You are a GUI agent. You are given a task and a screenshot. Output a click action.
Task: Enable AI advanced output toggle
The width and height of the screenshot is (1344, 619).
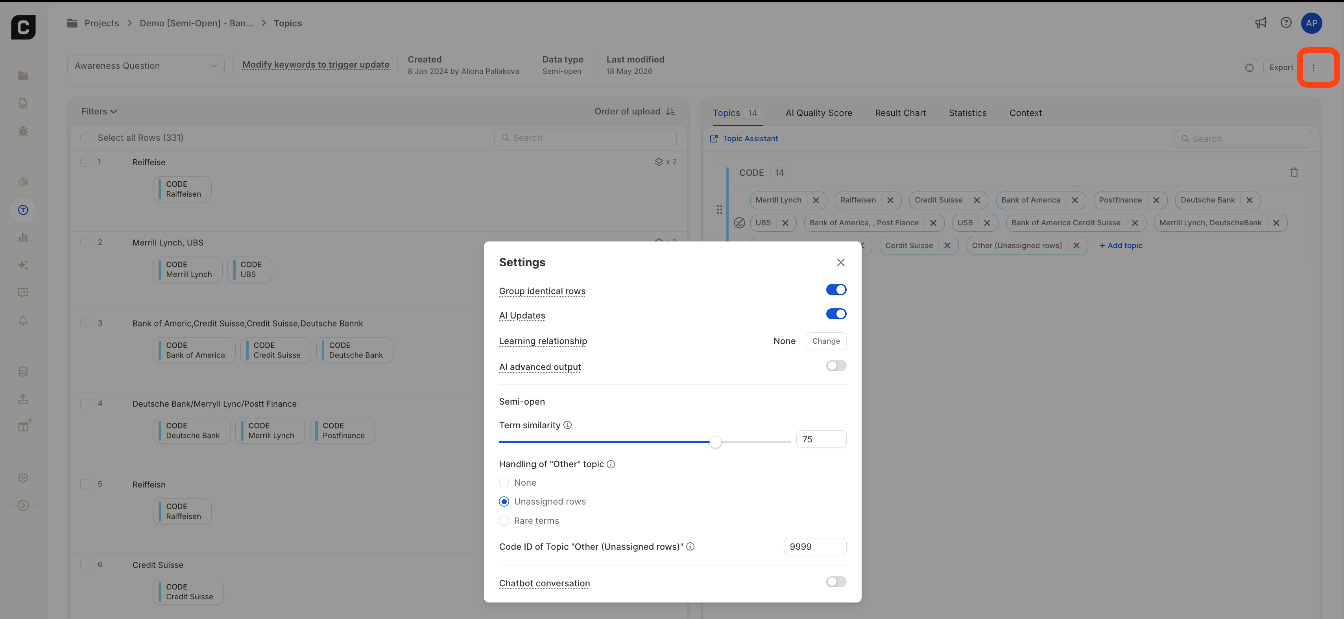coord(836,366)
